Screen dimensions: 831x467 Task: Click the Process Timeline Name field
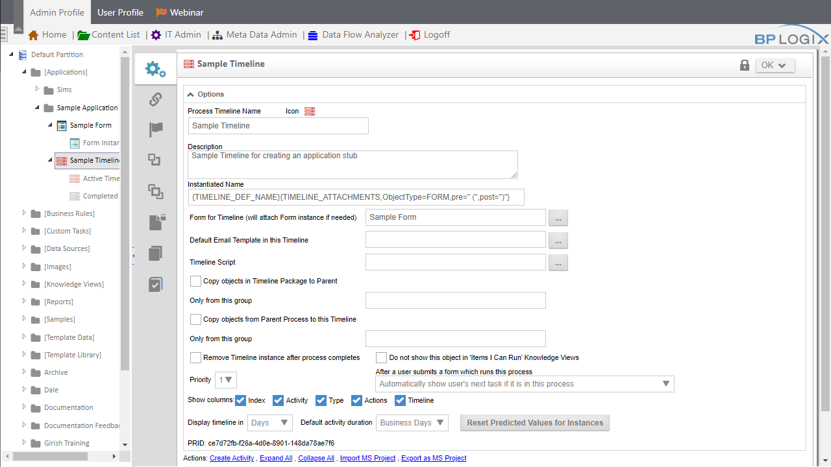coord(279,126)
